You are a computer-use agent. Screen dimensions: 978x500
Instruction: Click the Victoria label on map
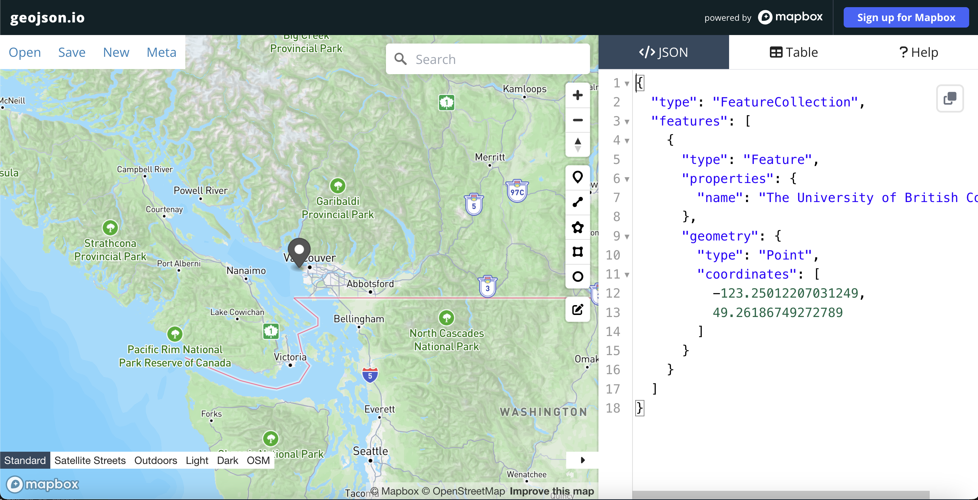pos(290,357)
